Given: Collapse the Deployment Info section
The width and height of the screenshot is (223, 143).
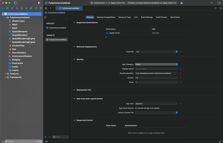Looking at the screenshot, I should [x=74, y=90].
